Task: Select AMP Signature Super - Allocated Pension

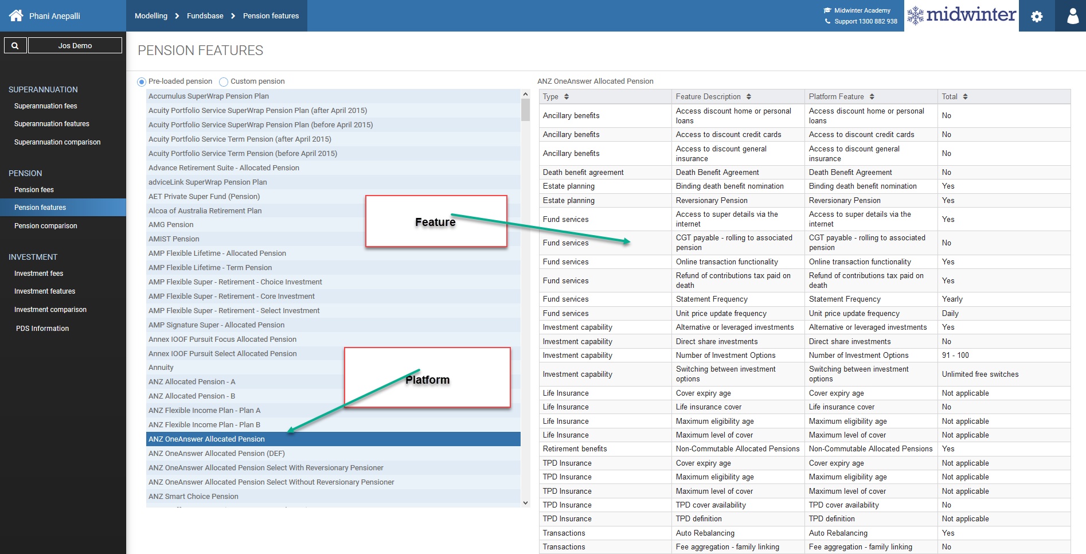Action: pyautogui.click(x=333, y=325)
